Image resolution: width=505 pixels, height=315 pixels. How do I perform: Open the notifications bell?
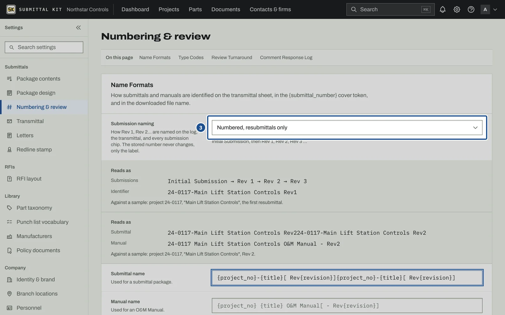tap(443, 9)
